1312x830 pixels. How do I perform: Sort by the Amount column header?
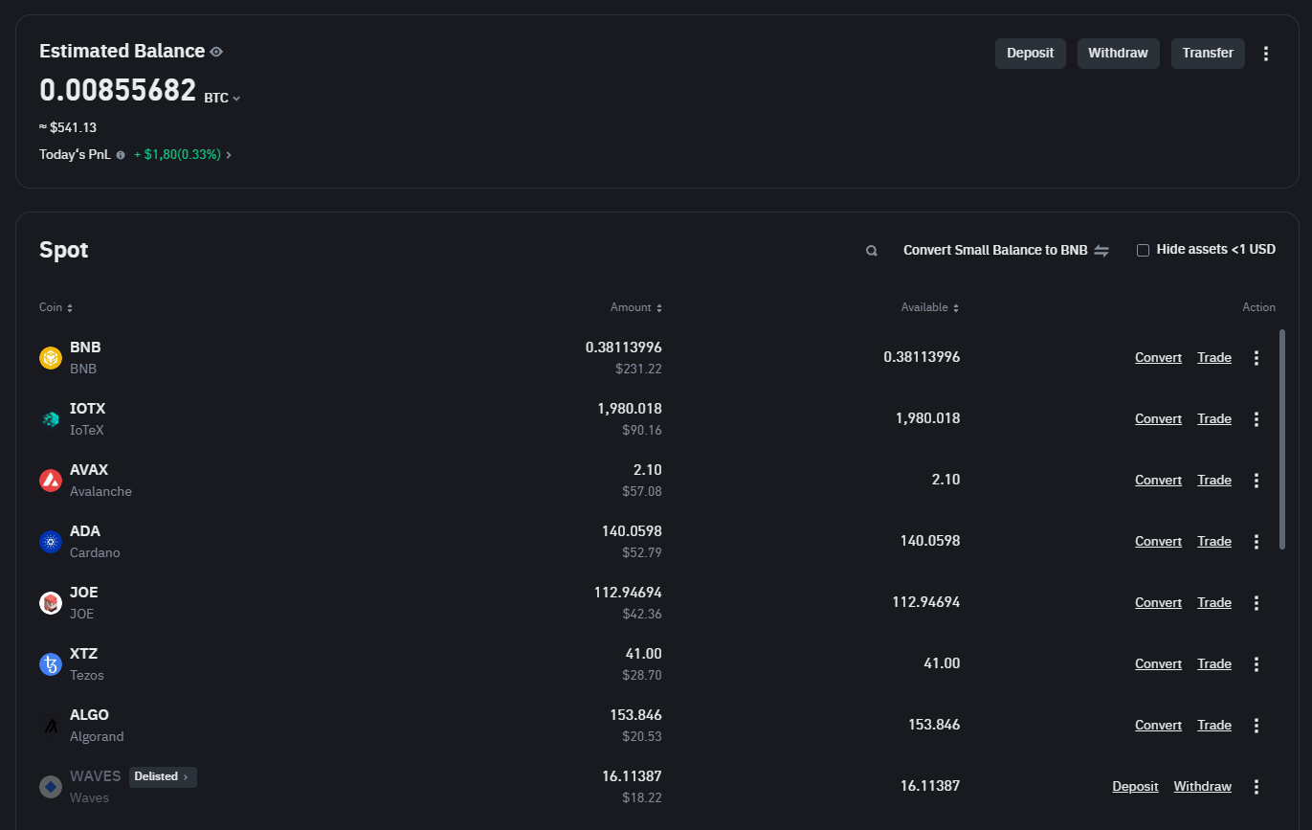636,307
